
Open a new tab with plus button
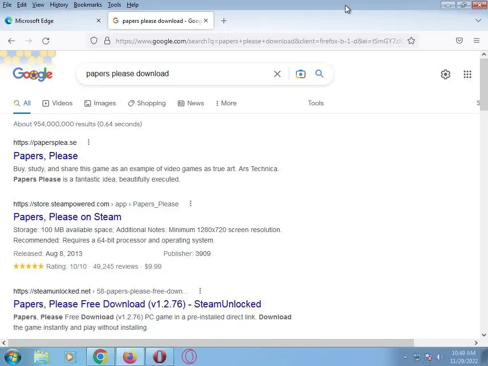point(224,21)
